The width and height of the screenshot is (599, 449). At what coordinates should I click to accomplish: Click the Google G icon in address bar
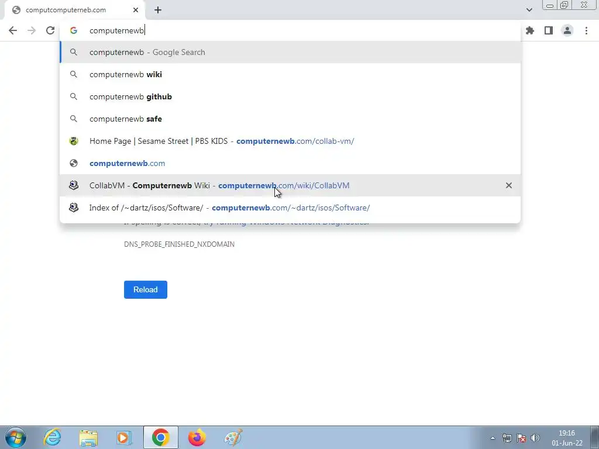pyautogui.click(x=73, y=30)
